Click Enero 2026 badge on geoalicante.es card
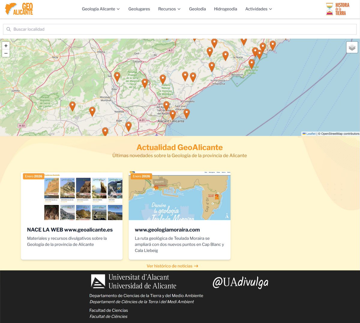360x323 pixels. 34,176
